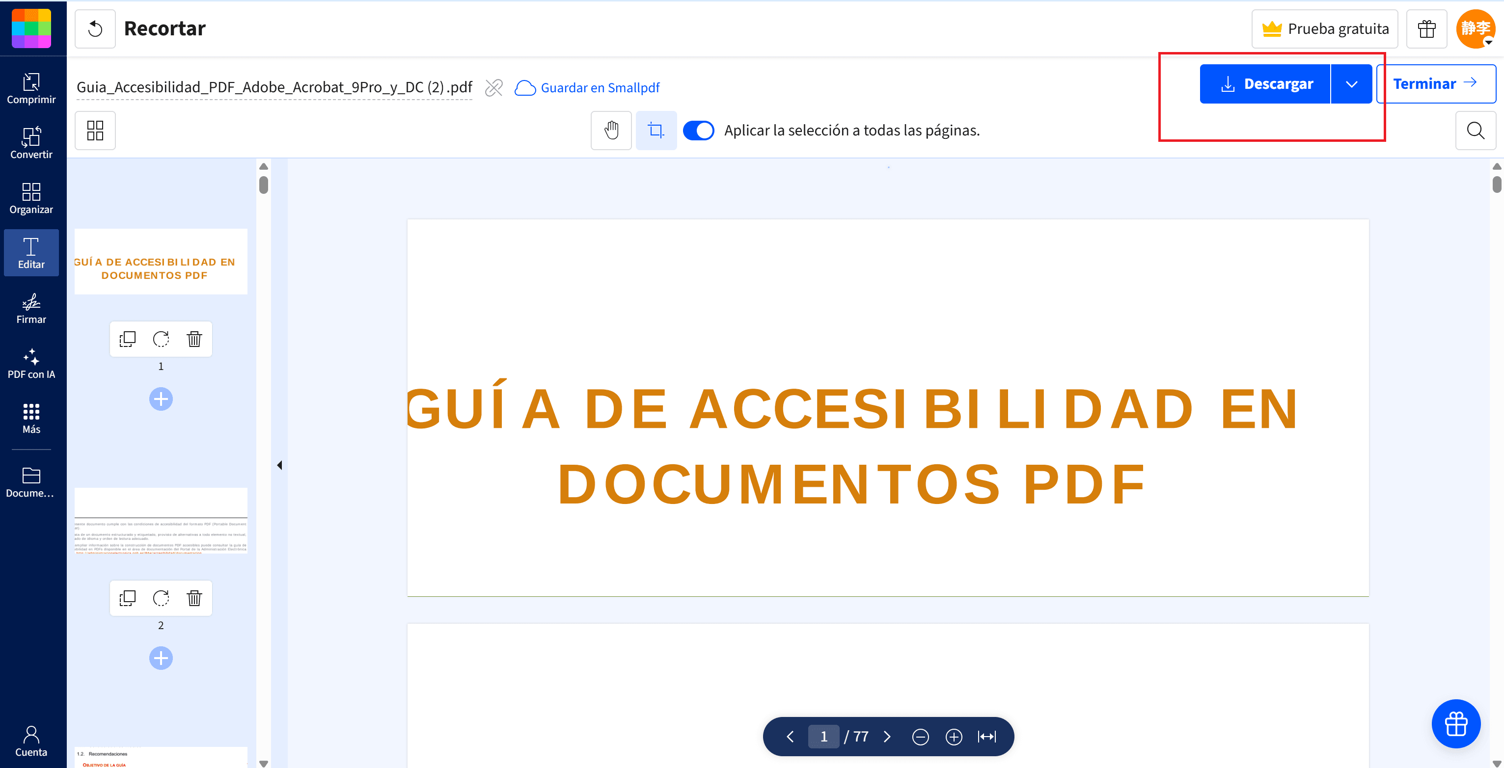Open the search magnifier icon
Screen dimensions: 1504x768
pyautogui.click(x=1475, y=130)
